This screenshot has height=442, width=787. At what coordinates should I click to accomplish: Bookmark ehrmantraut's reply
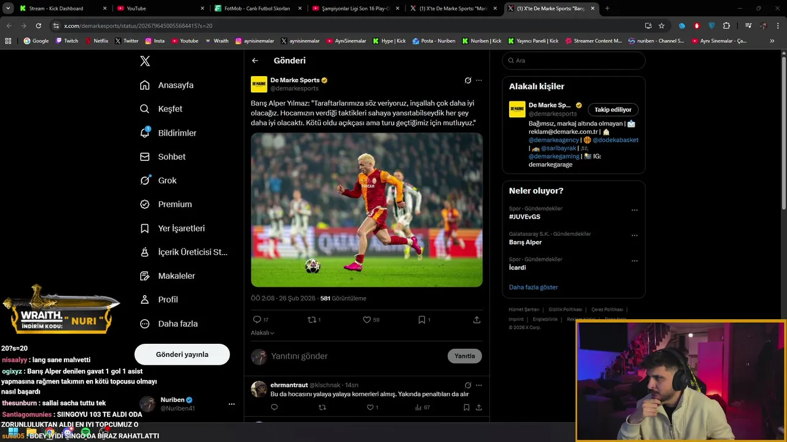467,407
